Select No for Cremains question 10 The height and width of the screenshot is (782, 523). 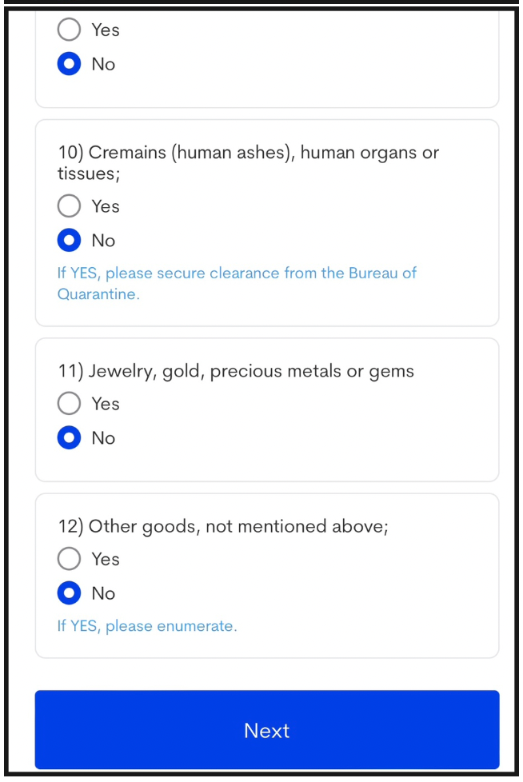coord(69,241)
